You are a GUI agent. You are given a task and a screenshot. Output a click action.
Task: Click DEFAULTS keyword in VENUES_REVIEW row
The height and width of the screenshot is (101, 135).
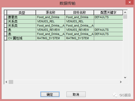point(108,30)
